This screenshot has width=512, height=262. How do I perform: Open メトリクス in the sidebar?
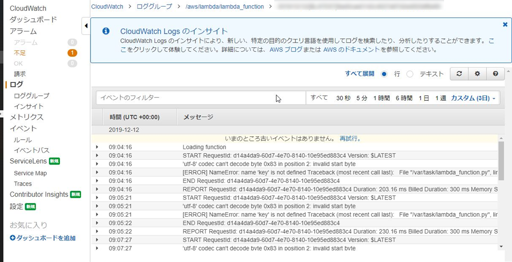(x=26, y=117)
